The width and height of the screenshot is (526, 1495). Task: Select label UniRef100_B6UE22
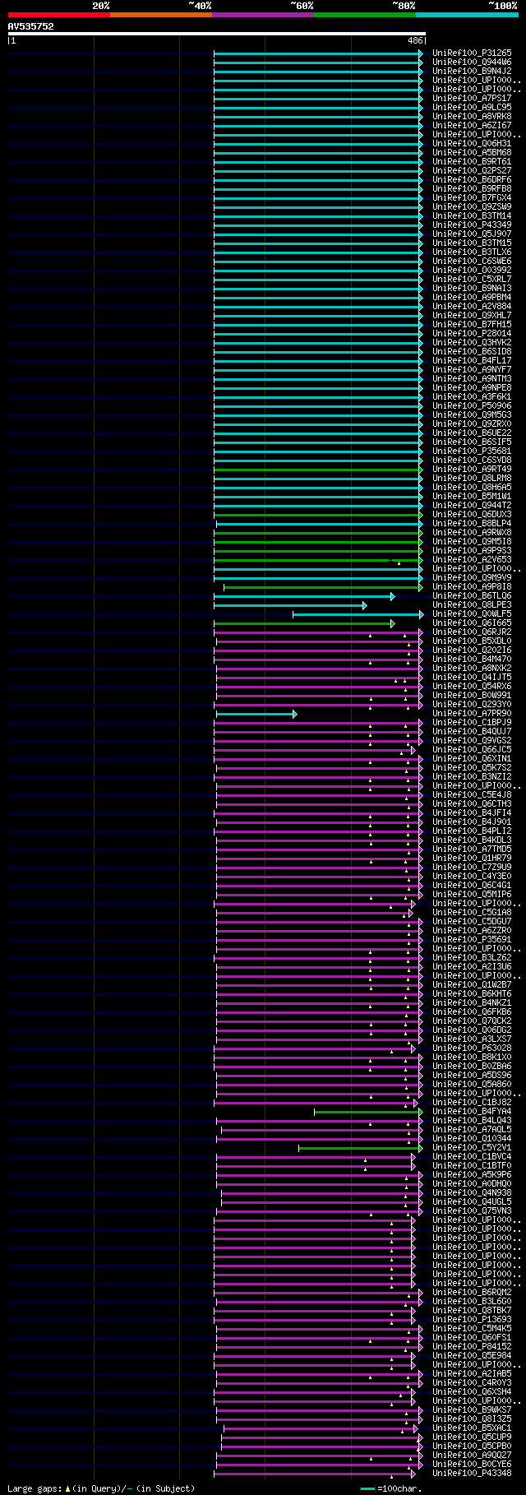472,433
